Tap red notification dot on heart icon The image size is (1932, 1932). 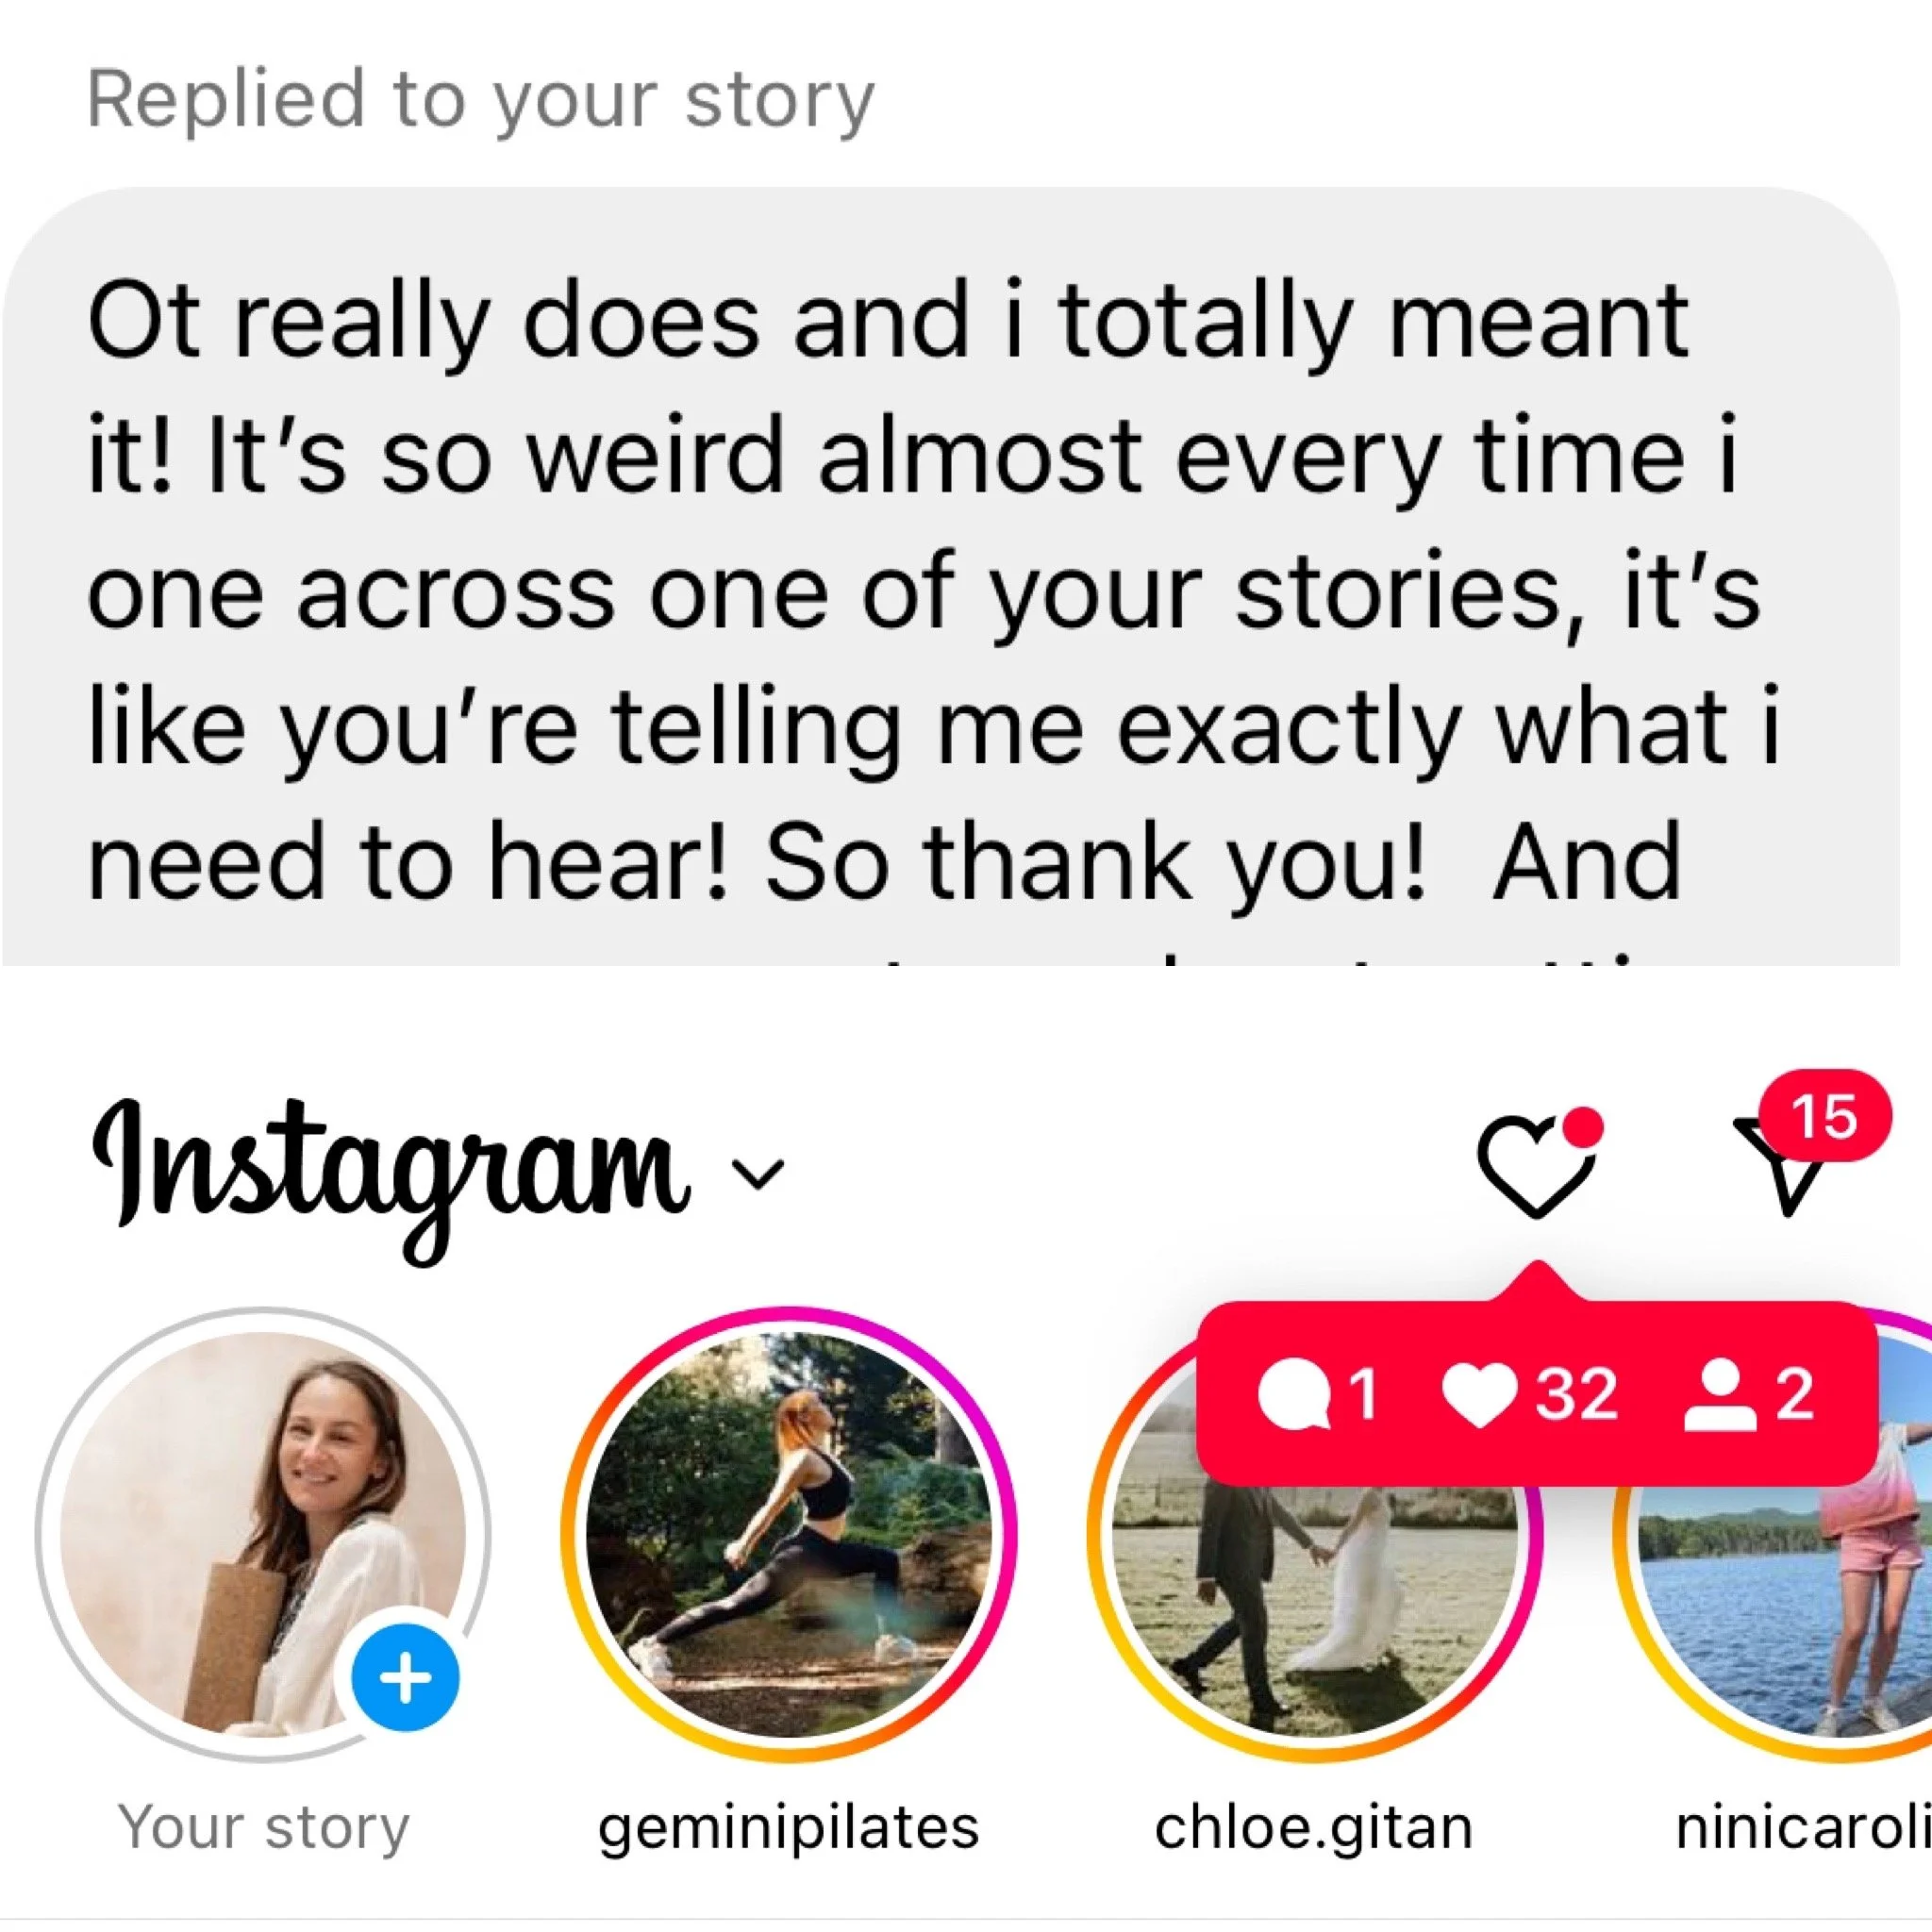click(1581, 1126)
